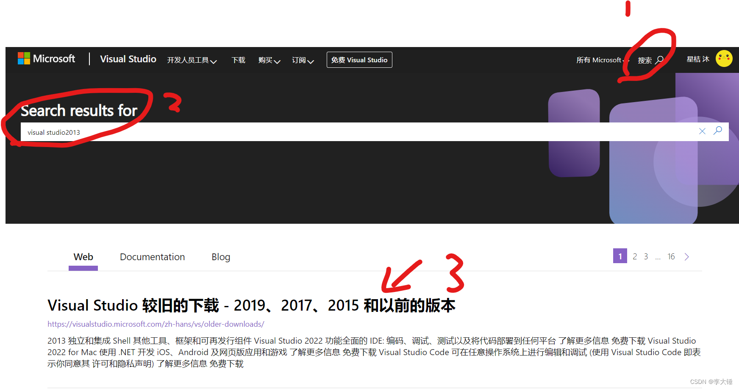
Task: Open the visualstudio.microsoft.com older-downloads link
Action: point(155,324)
